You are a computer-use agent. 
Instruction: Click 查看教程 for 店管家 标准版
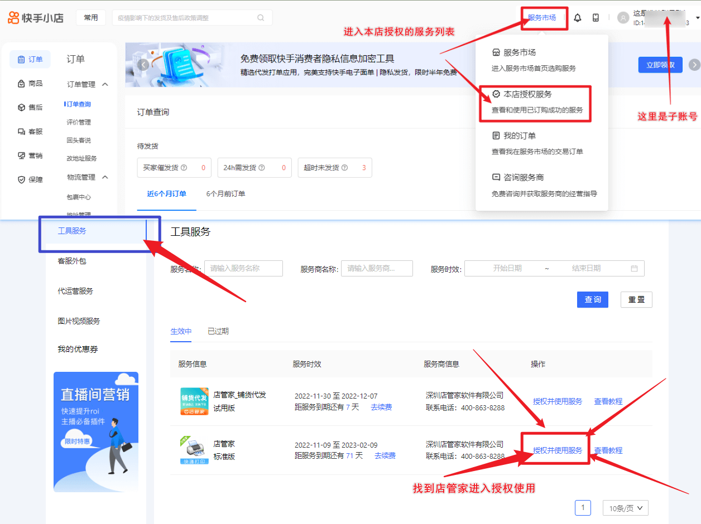[608, 450]
